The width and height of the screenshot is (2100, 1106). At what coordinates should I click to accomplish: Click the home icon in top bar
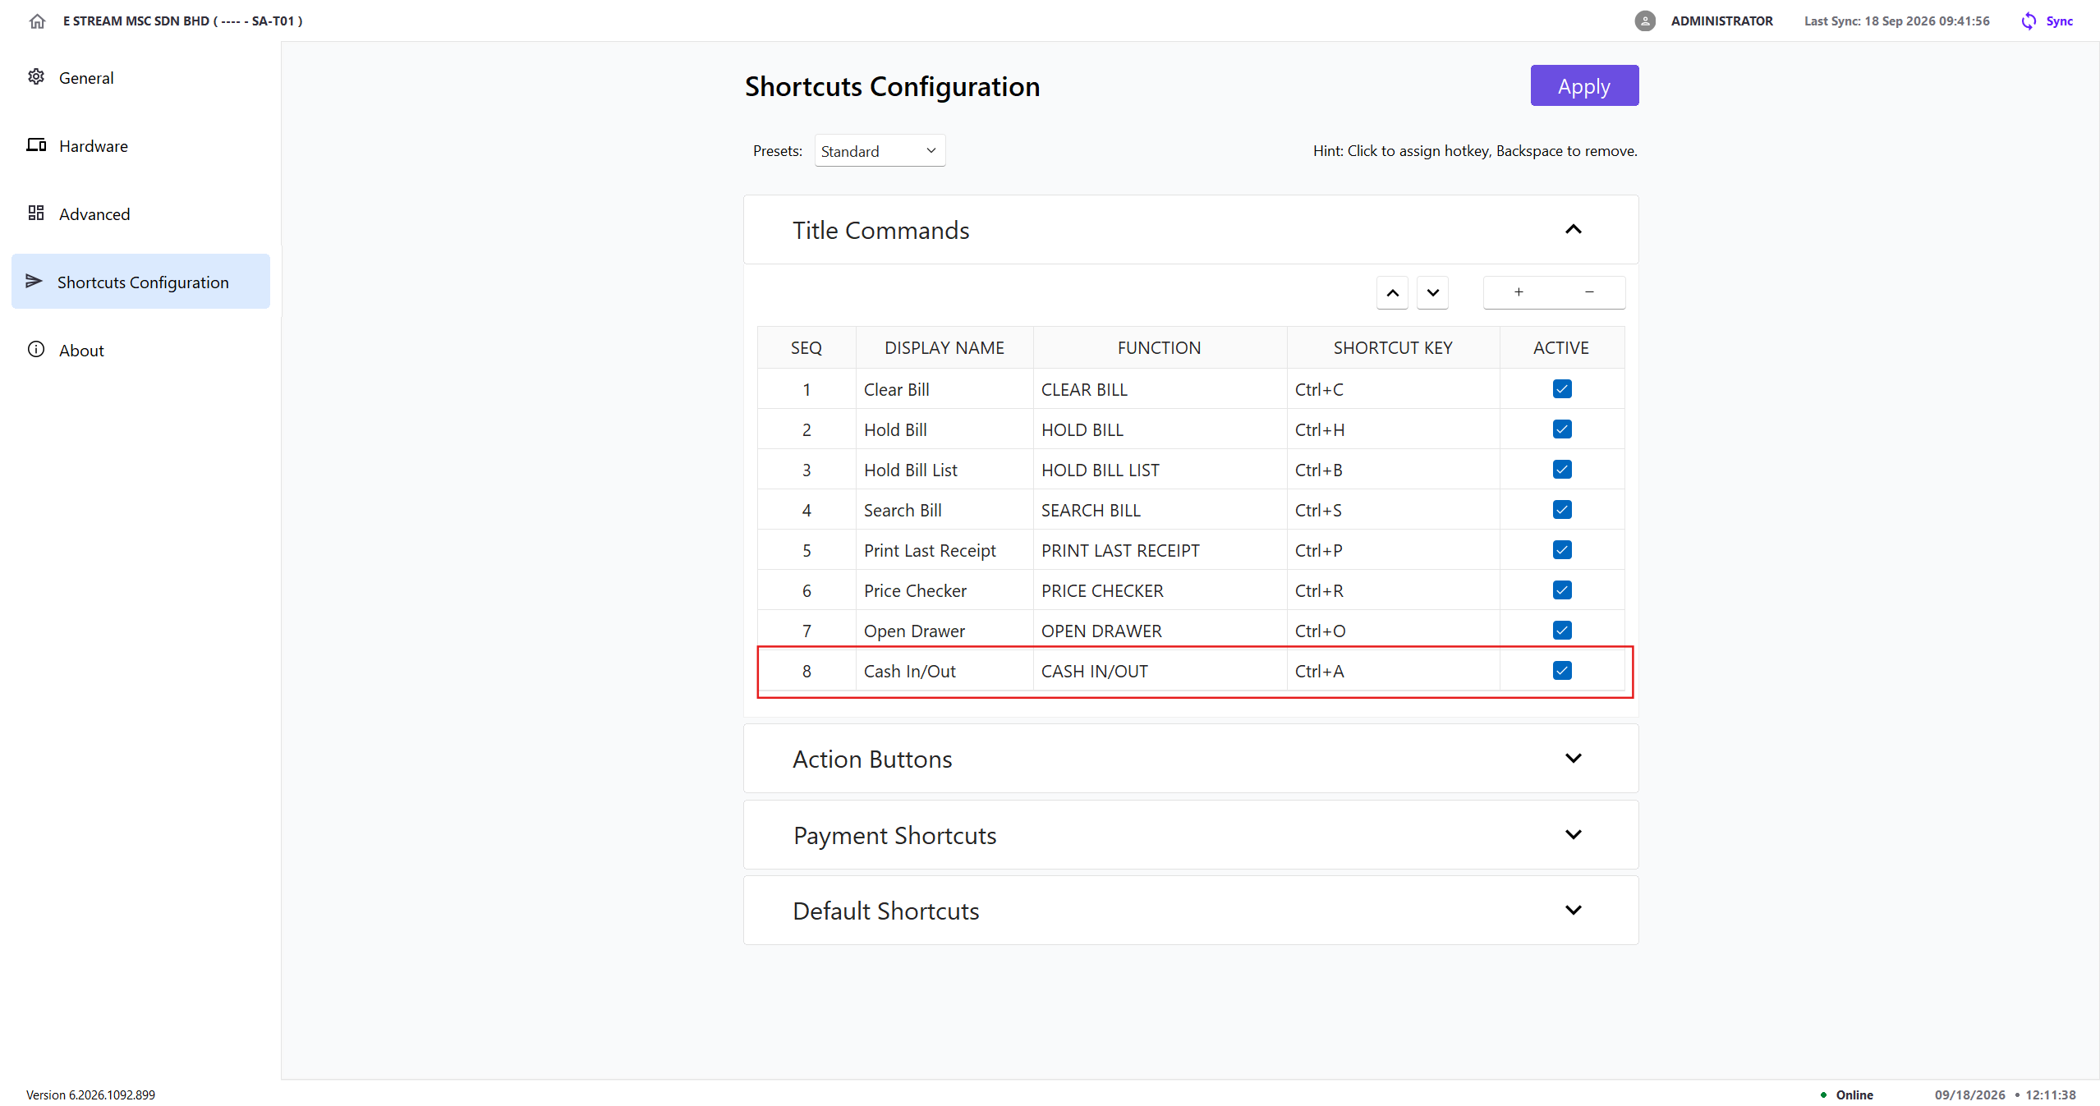tap(37, 21)
